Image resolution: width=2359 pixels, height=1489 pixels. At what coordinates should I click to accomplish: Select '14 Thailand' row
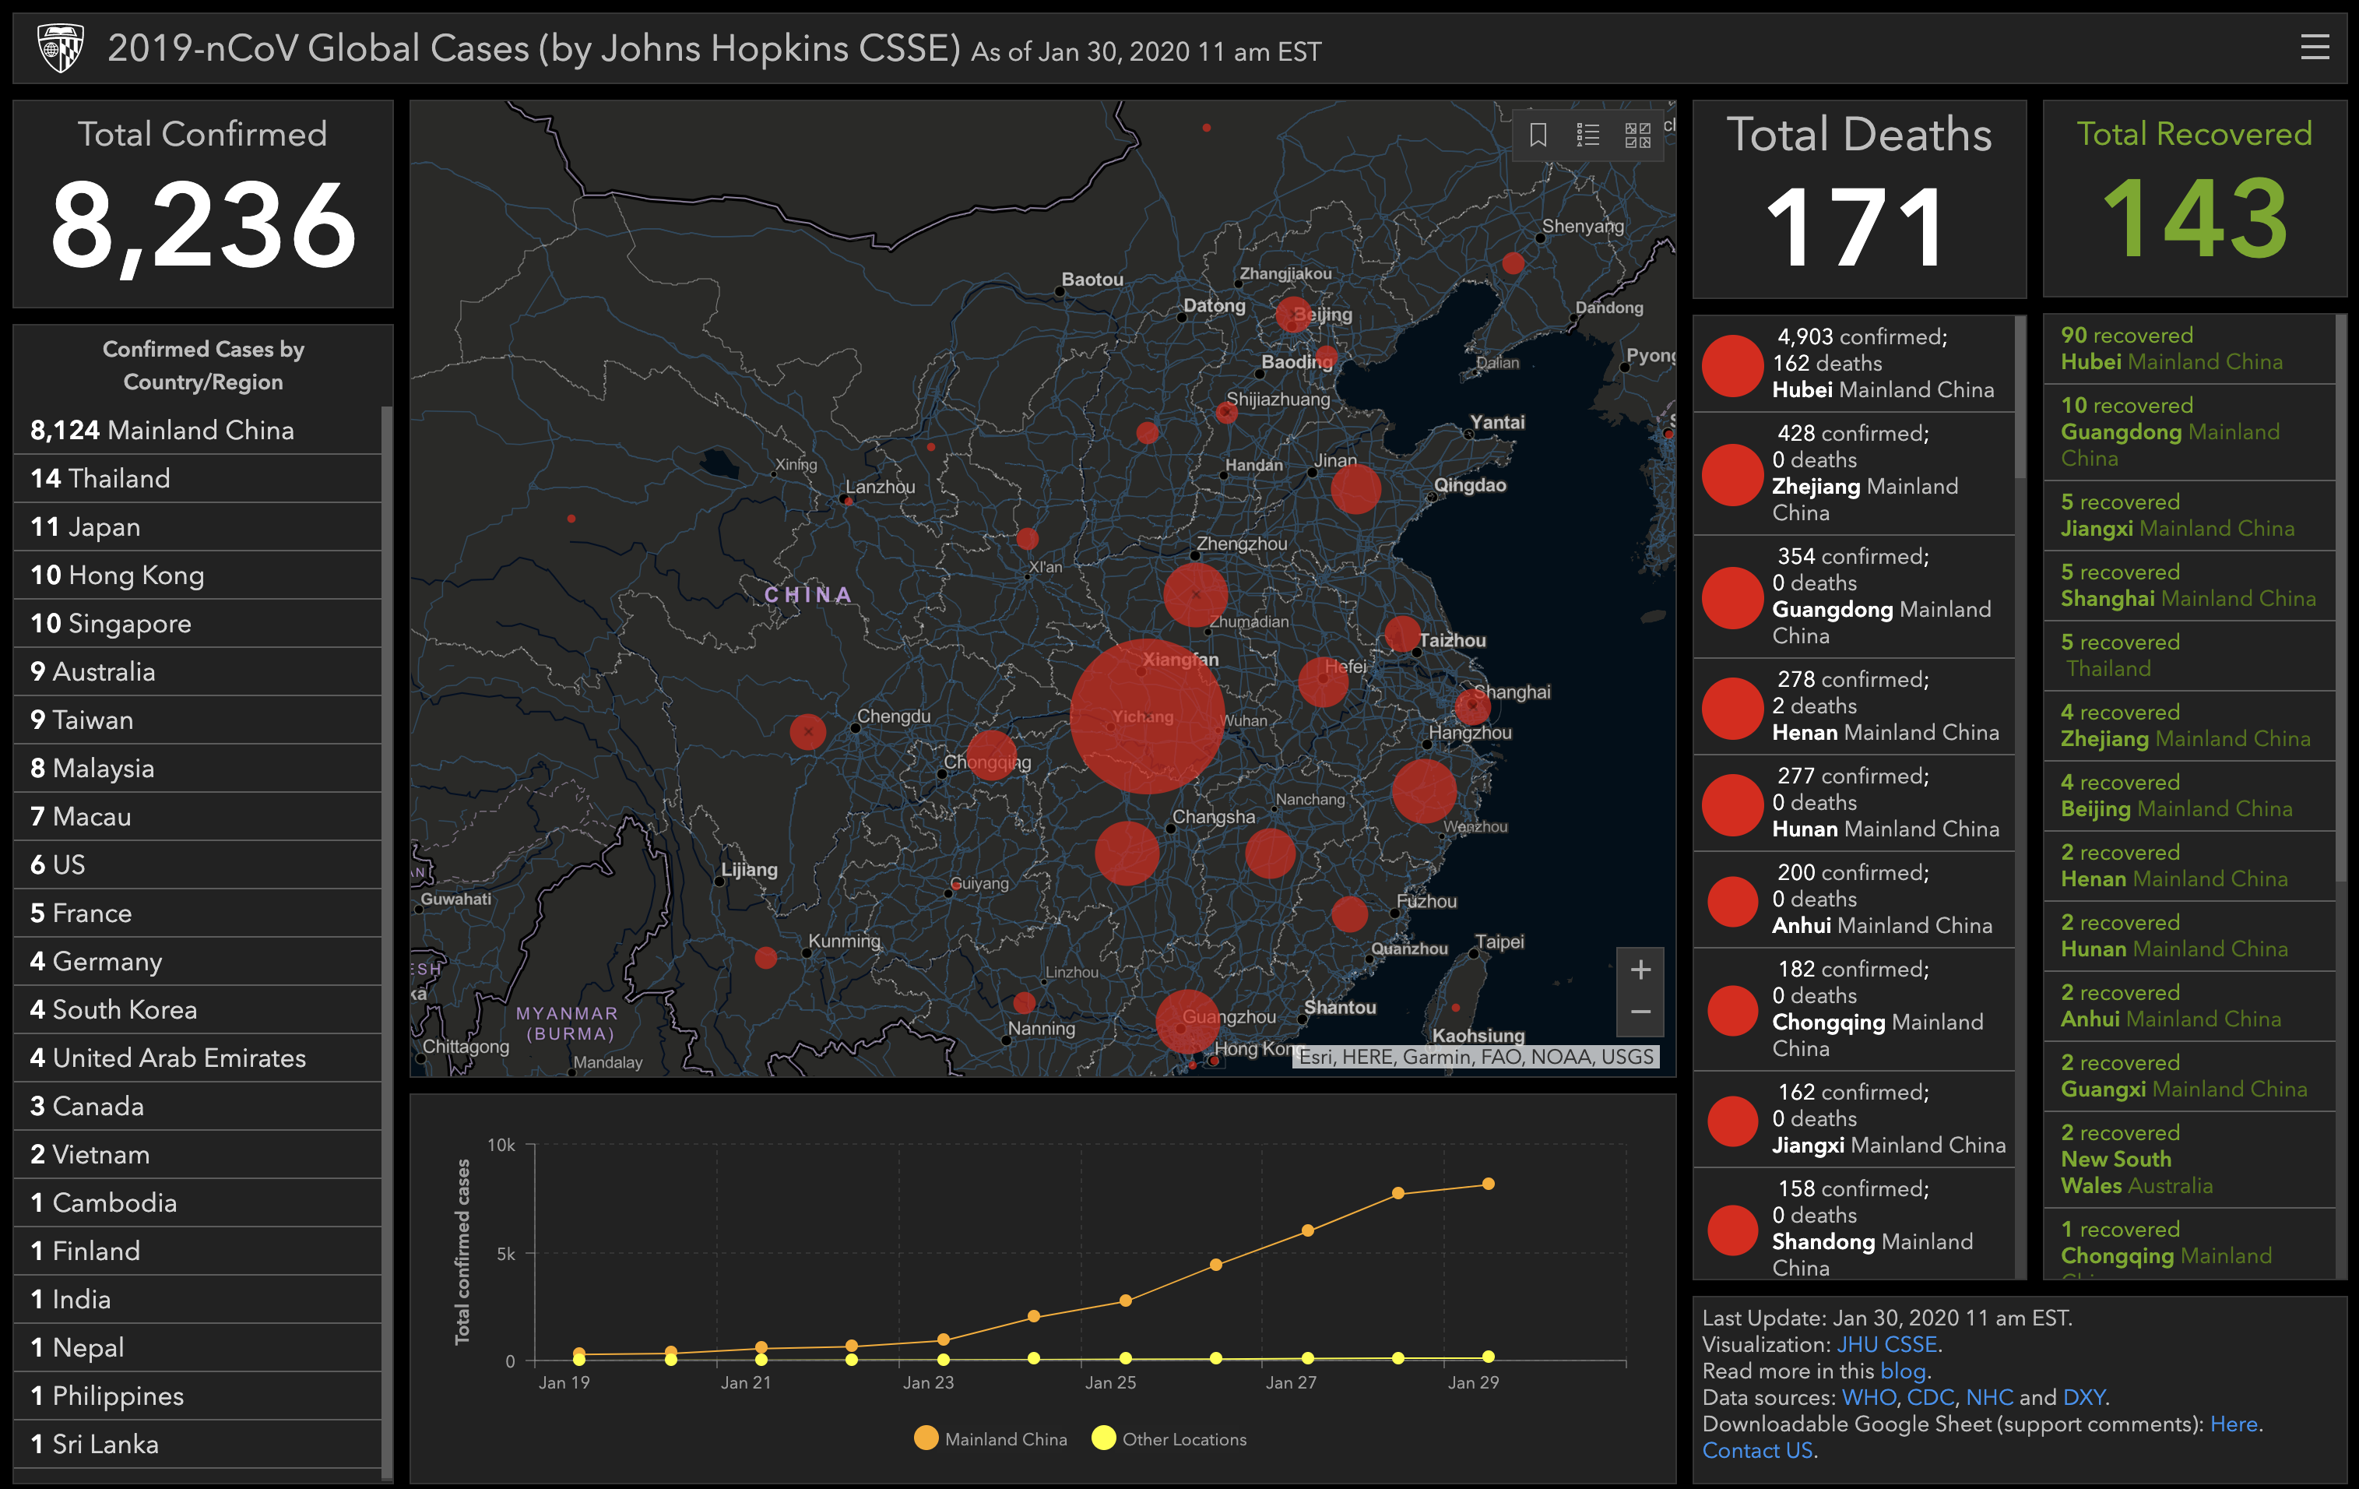[197, 478]
